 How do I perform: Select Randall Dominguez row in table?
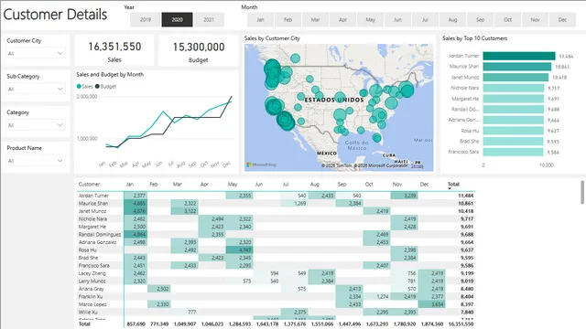click(277, 234)
